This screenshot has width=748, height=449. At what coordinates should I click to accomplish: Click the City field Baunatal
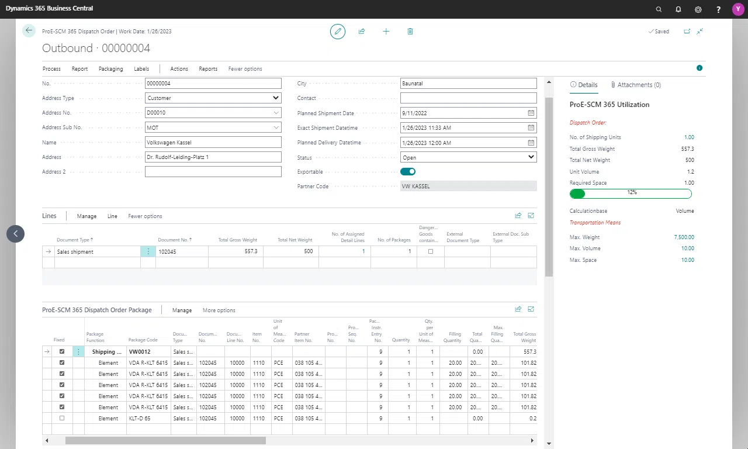point(468,84)
